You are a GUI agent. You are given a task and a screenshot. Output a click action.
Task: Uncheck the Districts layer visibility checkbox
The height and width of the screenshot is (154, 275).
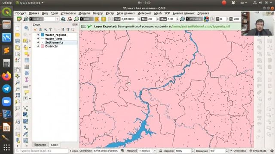tap(38, 46)
